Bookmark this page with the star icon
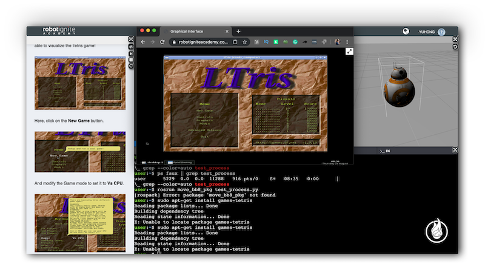This screenshot has width=485, height=278. (245, 42)
